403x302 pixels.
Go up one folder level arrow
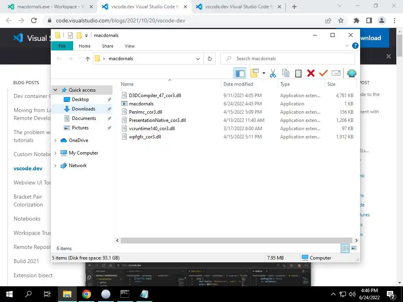tap(88, 59)
